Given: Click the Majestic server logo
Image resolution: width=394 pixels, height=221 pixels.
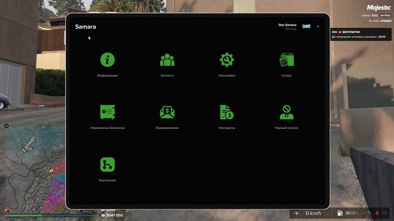Looking at the screenshot, I should (x=379, y=8).
